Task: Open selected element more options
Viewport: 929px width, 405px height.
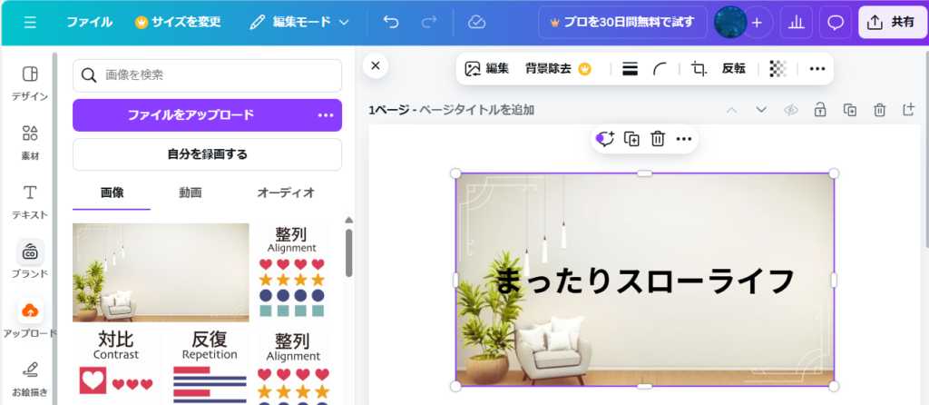Action: coord(684,139)
